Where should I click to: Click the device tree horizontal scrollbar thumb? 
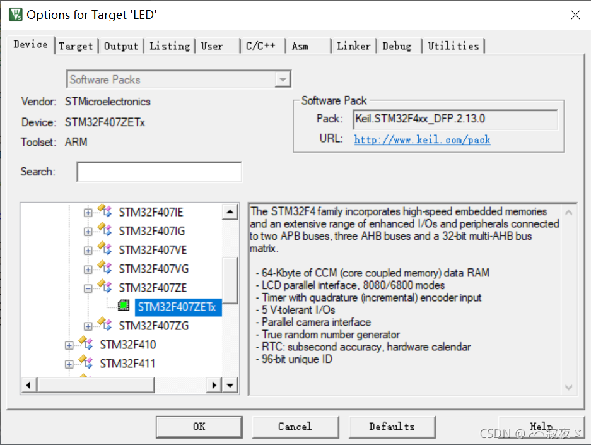point(95,386)
